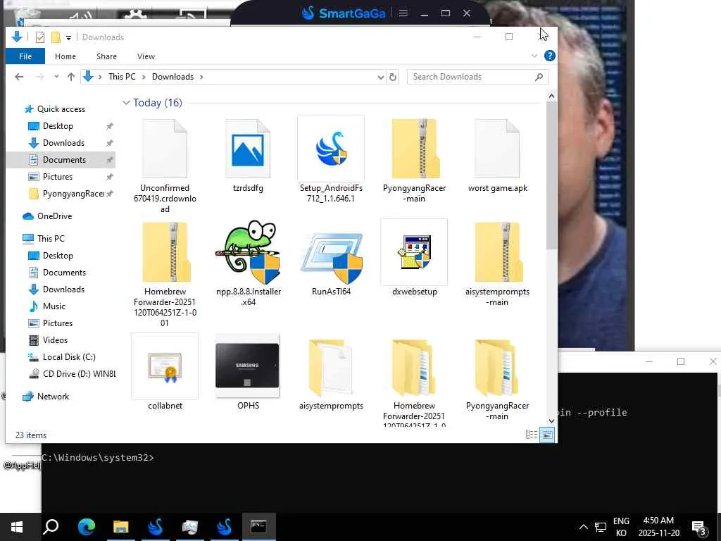Collapse the Today (16) group
Screen dimensions: 721x541
coord(126,103)
